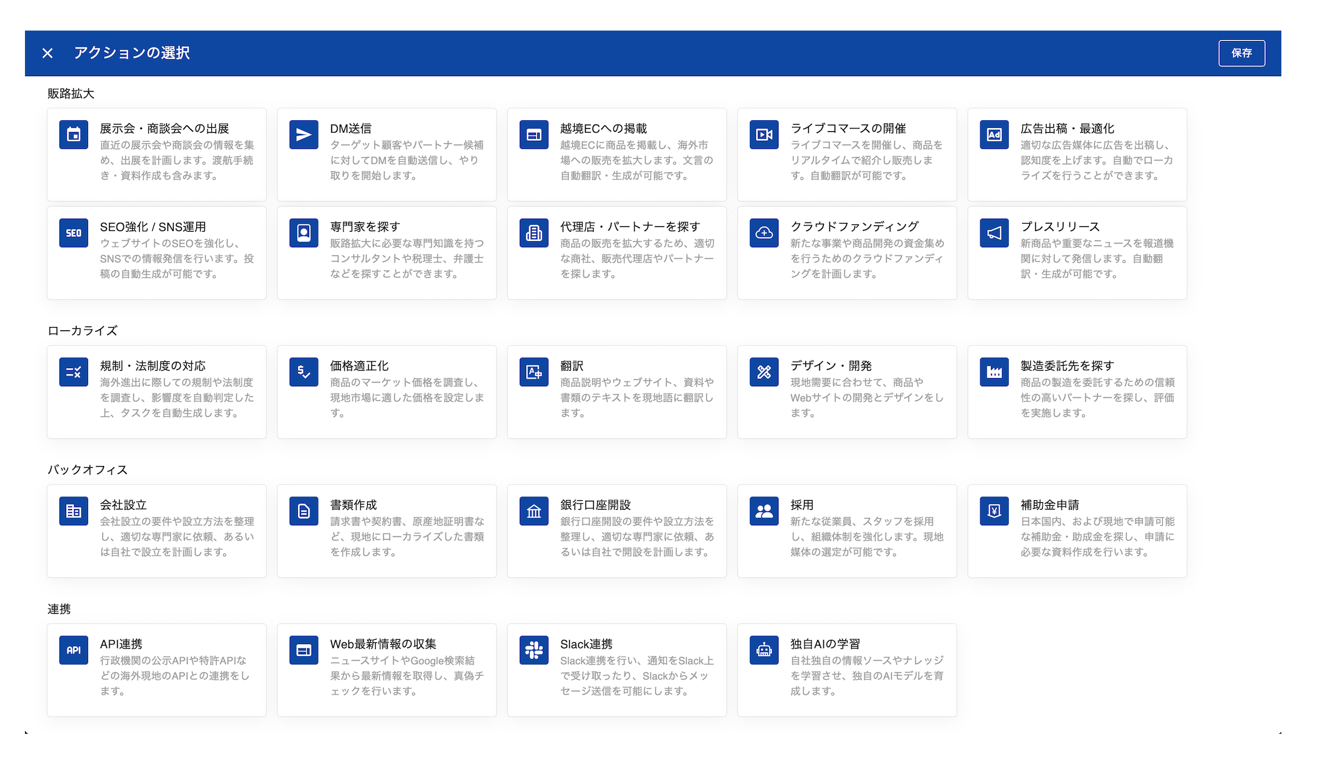Click the megaphone icon for プレスリリース

point(993,233)
